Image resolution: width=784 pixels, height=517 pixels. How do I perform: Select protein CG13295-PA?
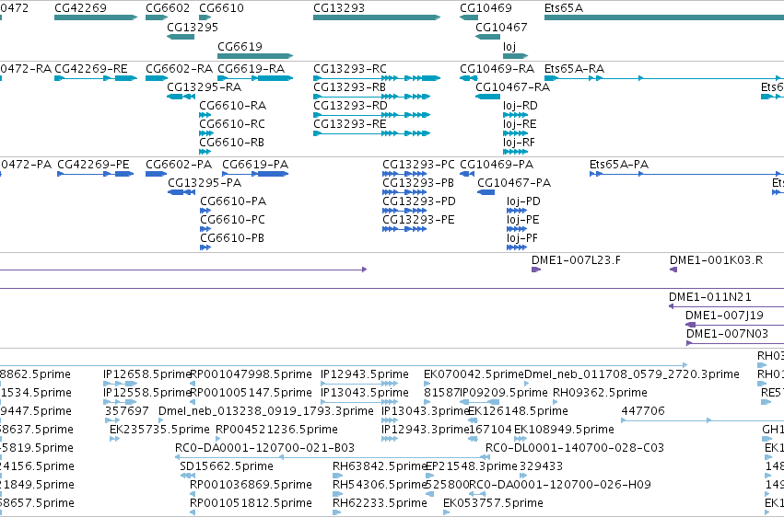[x=181, y=192]
